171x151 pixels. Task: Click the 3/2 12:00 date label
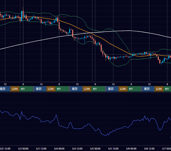tap(5, 148)
